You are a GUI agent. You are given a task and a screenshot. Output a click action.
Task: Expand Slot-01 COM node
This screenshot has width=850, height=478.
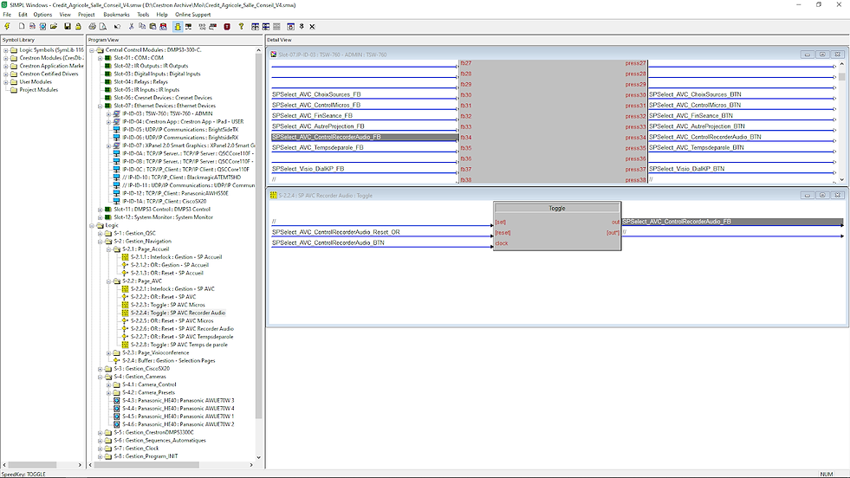click(x=101, y=58)
